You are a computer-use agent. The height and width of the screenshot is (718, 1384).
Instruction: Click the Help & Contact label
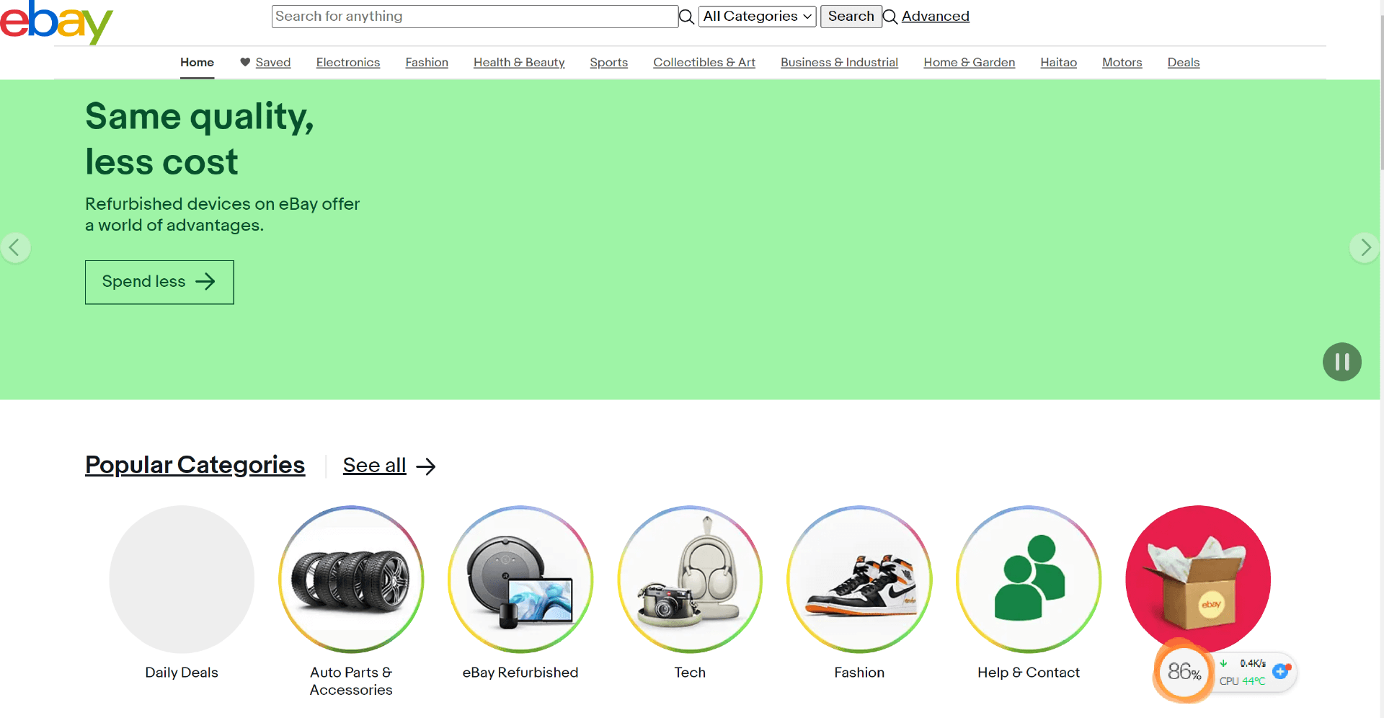pos(1029,673)
